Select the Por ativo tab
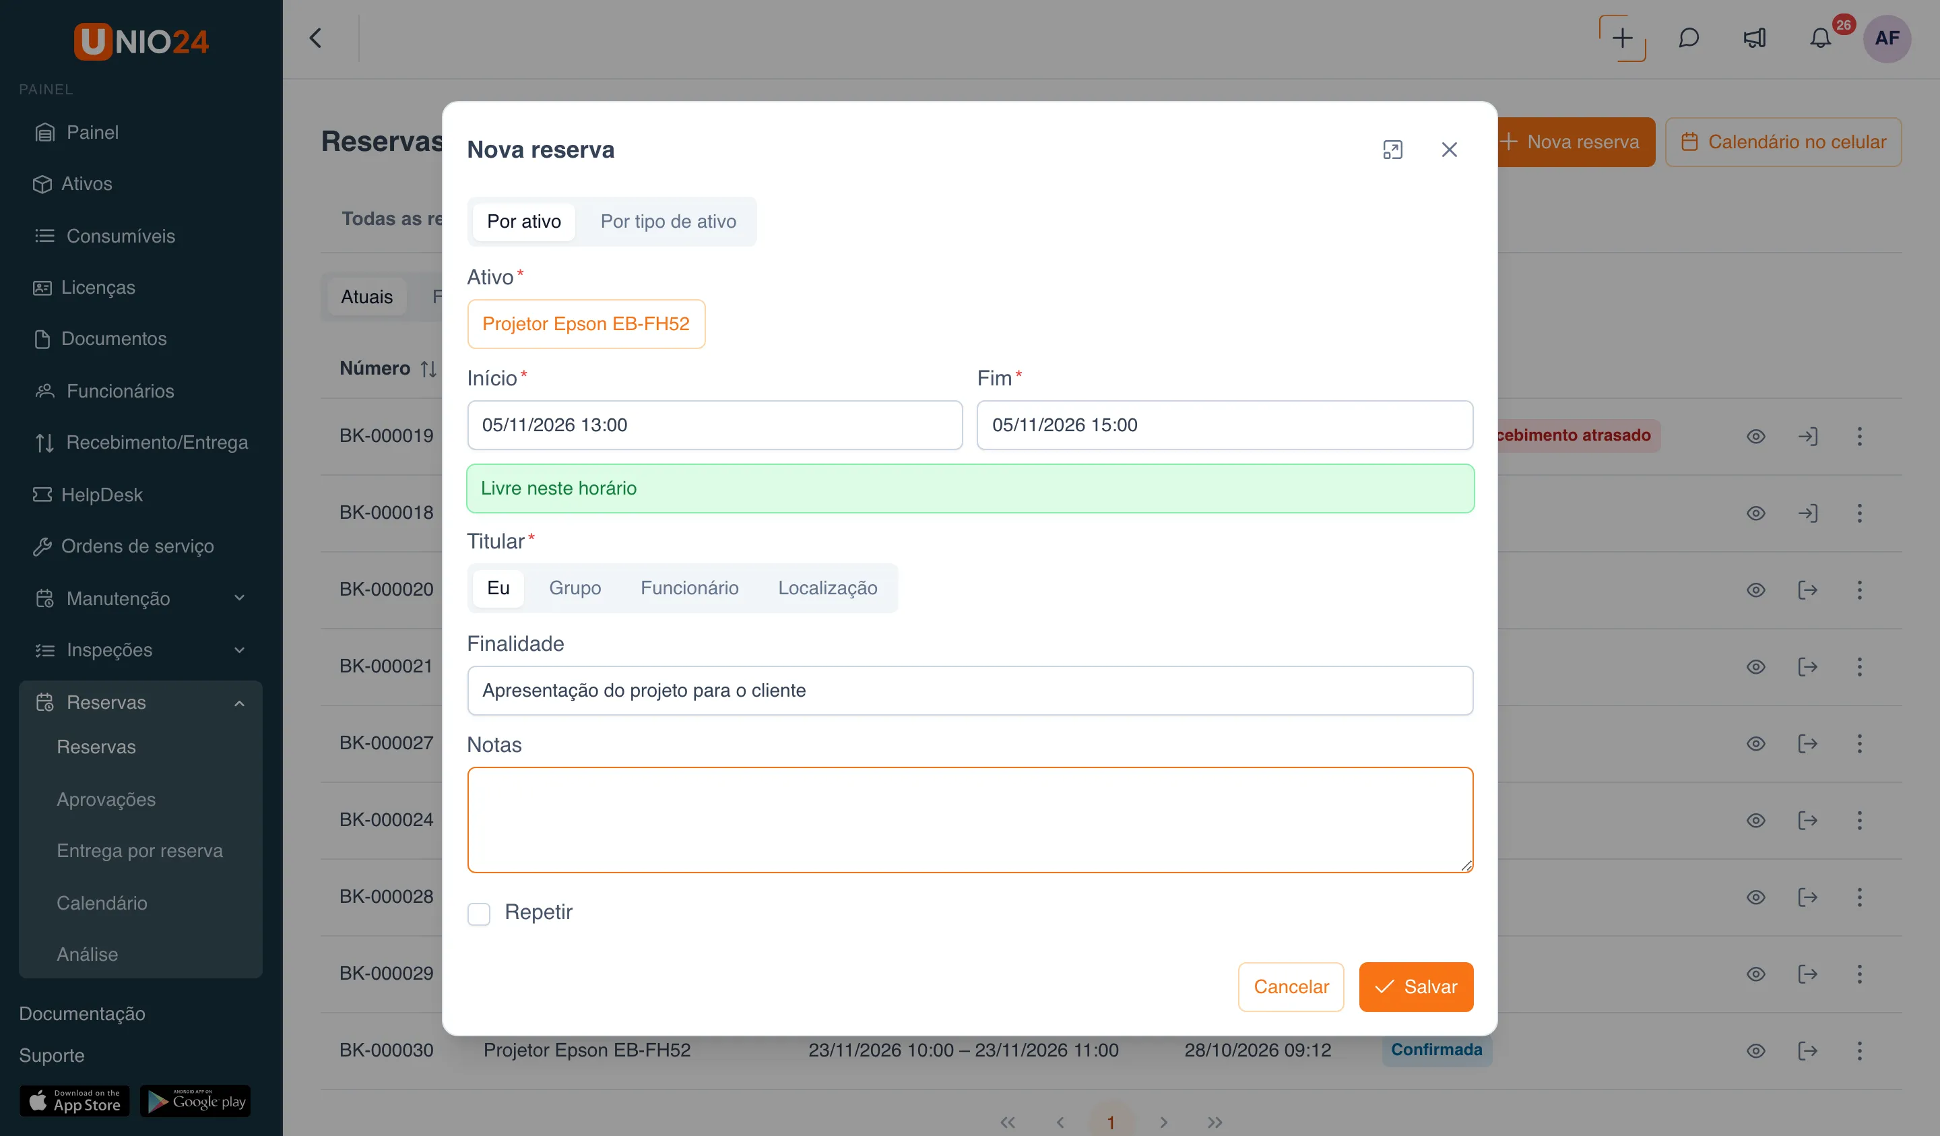 [x=523, y=221]
